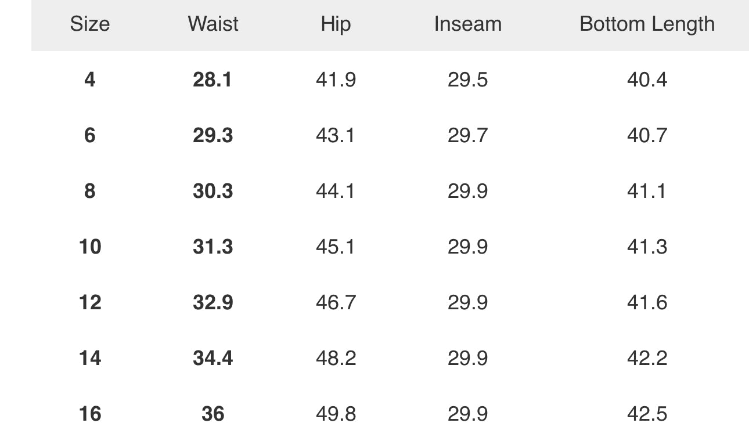Click the Size column header

click(x=89, y=24)
